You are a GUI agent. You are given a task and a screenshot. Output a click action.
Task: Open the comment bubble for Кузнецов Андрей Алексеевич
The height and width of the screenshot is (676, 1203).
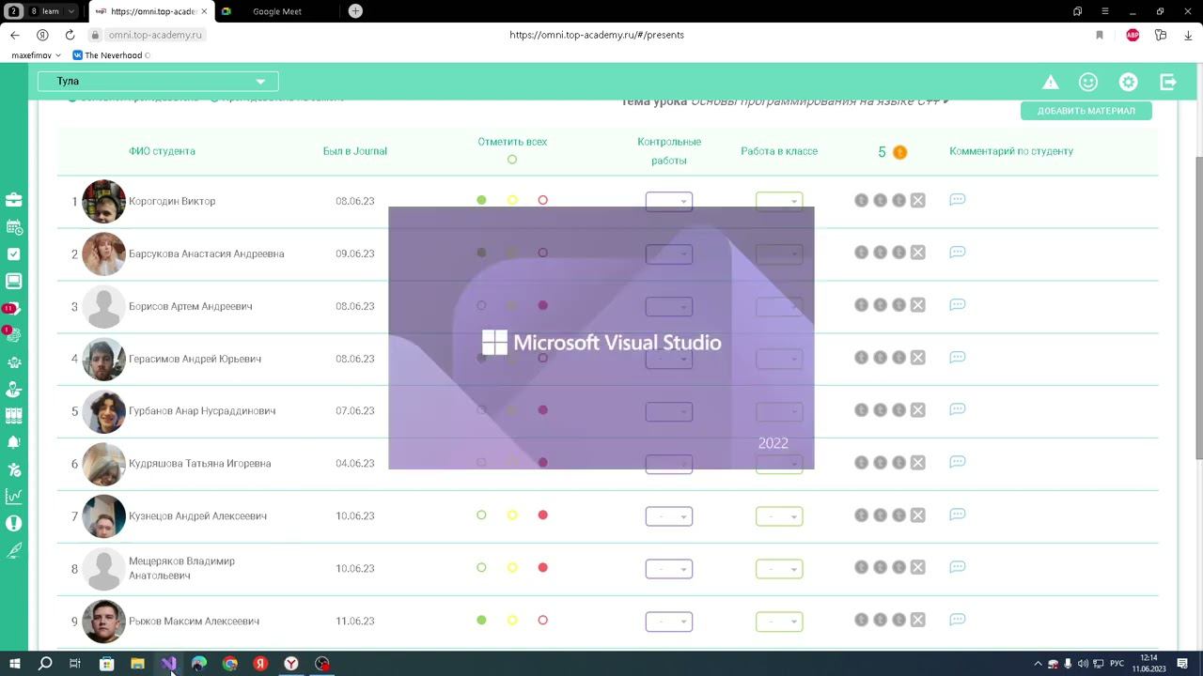[958, 515]
